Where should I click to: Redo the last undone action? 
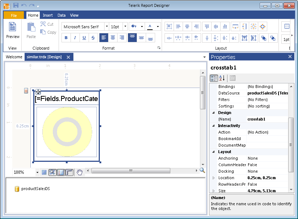coord(32,5)
